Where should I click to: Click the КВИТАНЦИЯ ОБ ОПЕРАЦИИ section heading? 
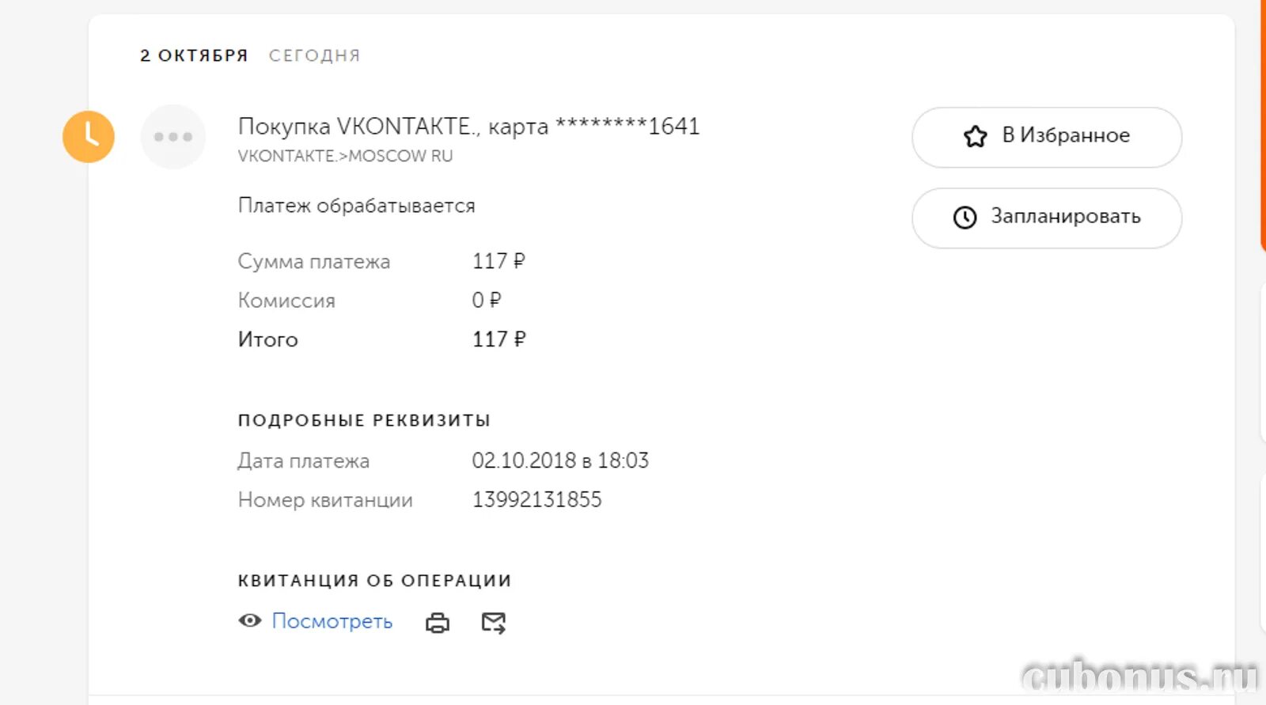[375, 581]
